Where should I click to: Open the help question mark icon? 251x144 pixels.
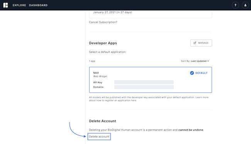235,5
